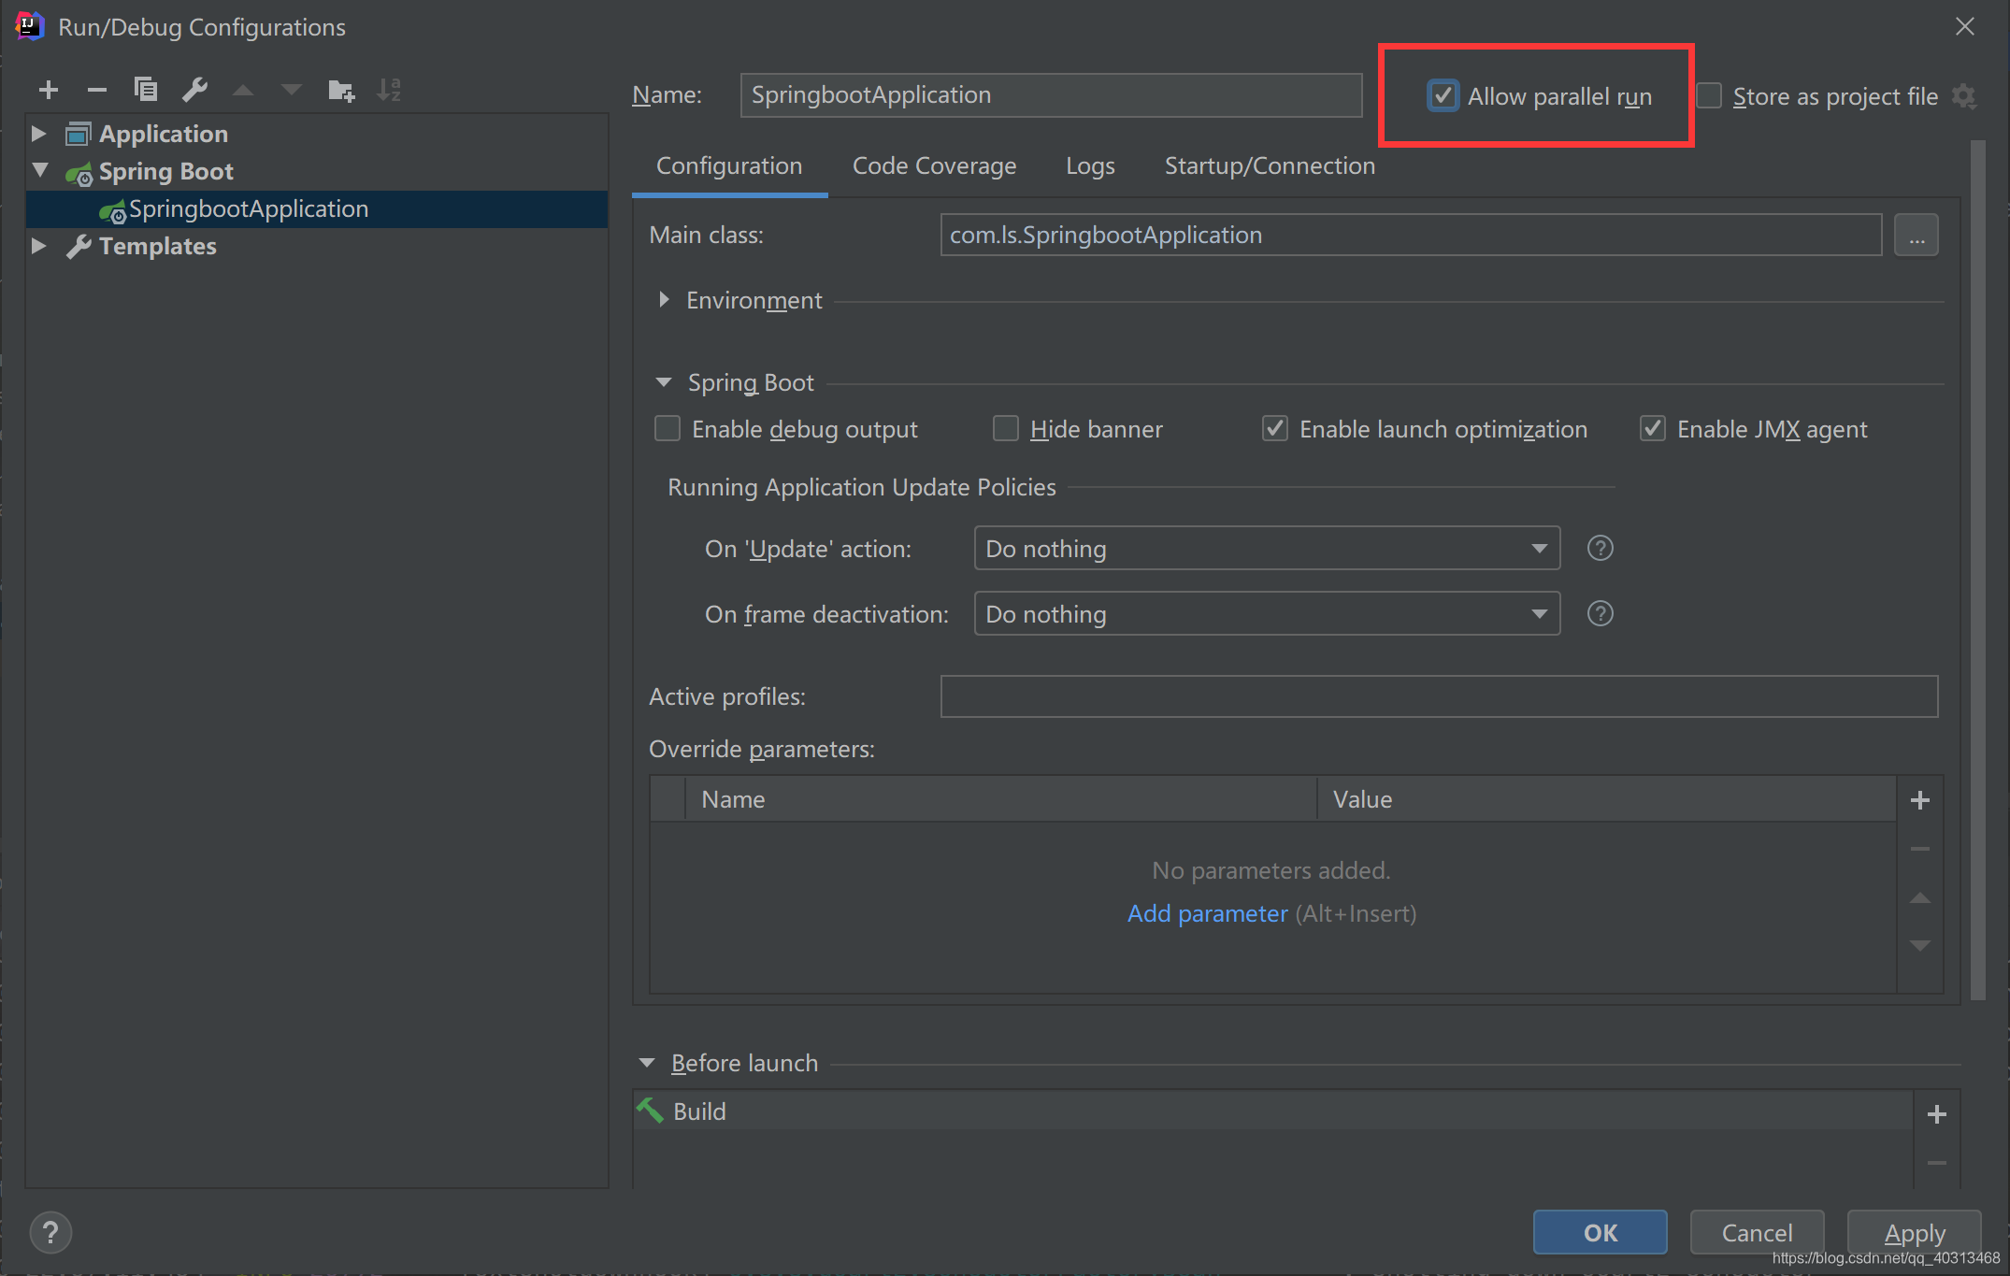Viewport: 2010px width, 1276px height.
Task: Select SpringbootApplication in the configuration tree
Action: pos(316,208)
